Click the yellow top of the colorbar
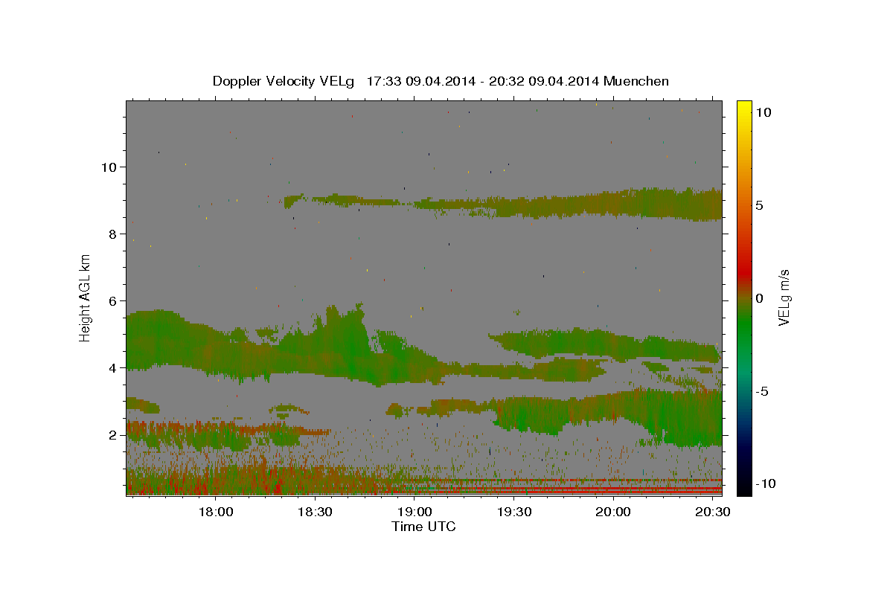This screenshot has width=893, height=595. [744, 108]
